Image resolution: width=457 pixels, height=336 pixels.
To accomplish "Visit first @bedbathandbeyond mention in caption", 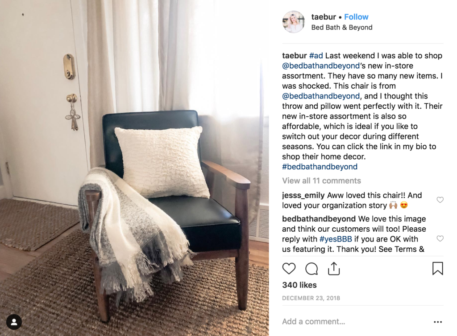I will [x=321, y=66].
